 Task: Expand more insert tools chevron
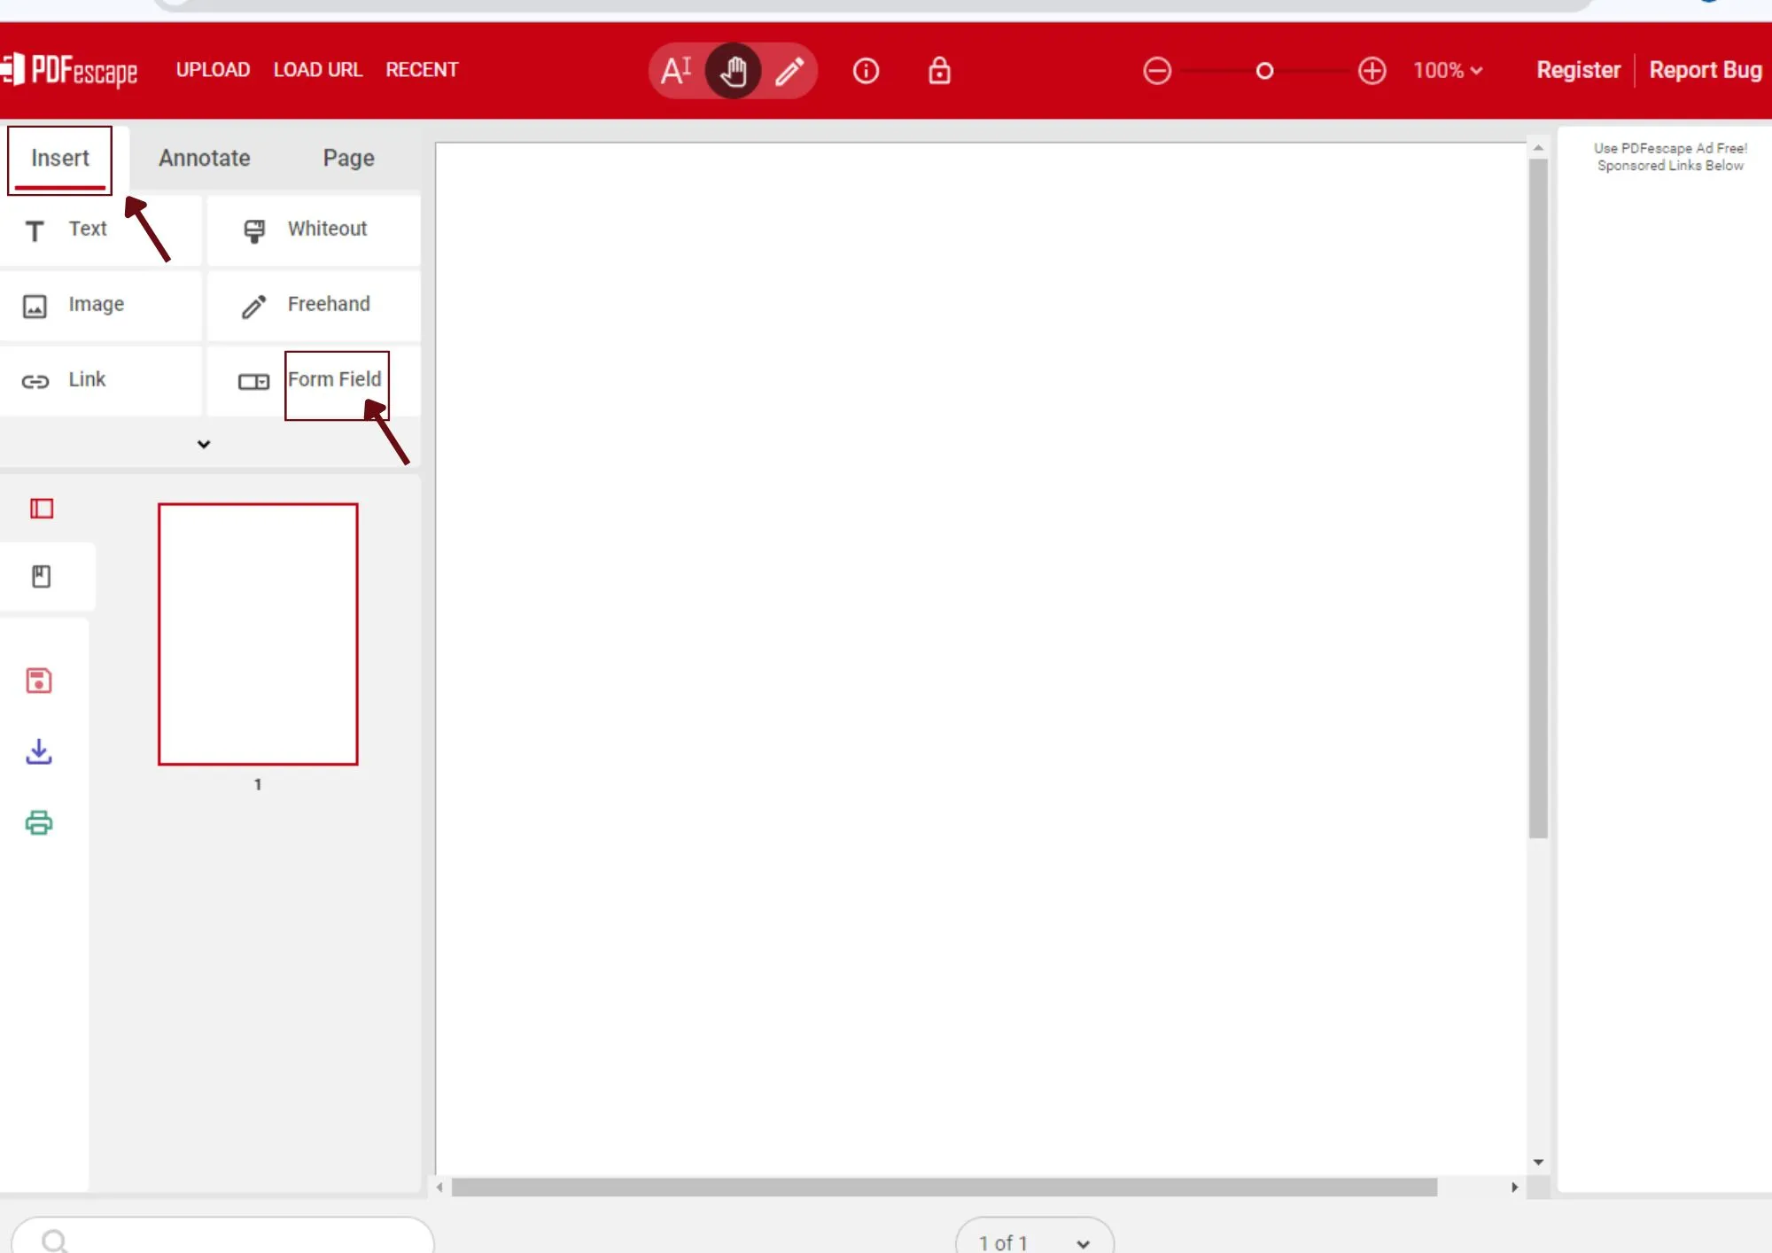click(204, 444)
